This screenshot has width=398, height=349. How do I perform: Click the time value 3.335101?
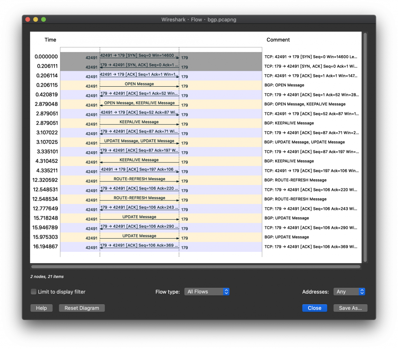point(47,152)
